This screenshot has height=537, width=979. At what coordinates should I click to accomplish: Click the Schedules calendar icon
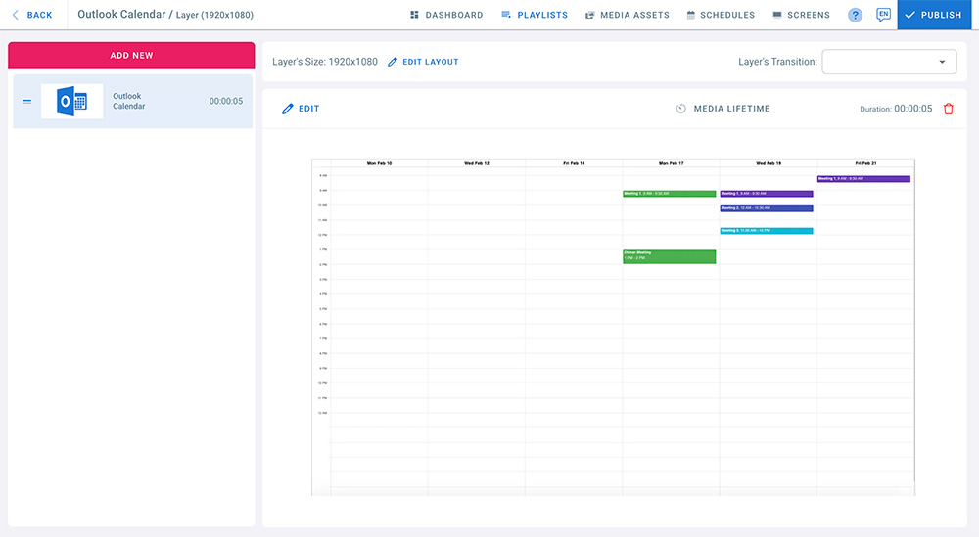point(690,15)
